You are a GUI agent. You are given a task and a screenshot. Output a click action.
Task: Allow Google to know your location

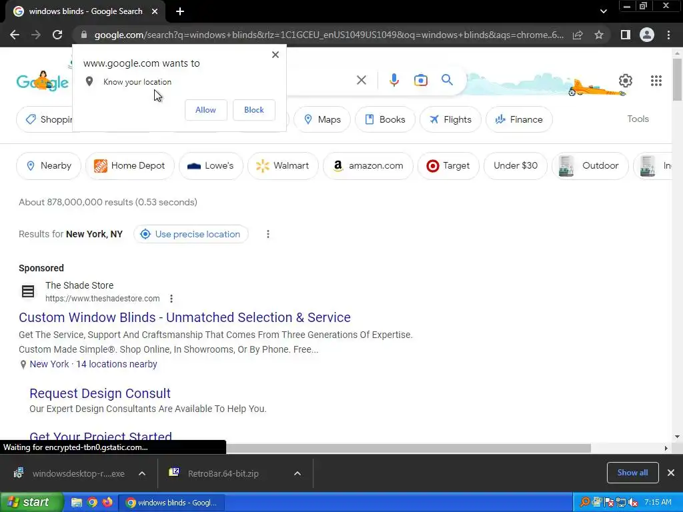(205, 110)
